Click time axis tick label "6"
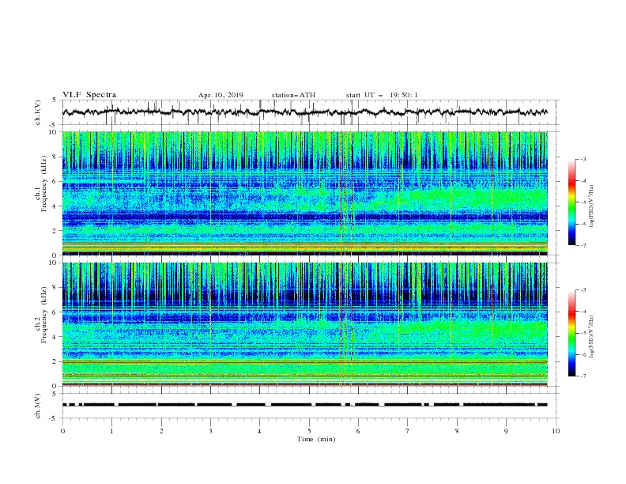 click(x=358, y=431)
